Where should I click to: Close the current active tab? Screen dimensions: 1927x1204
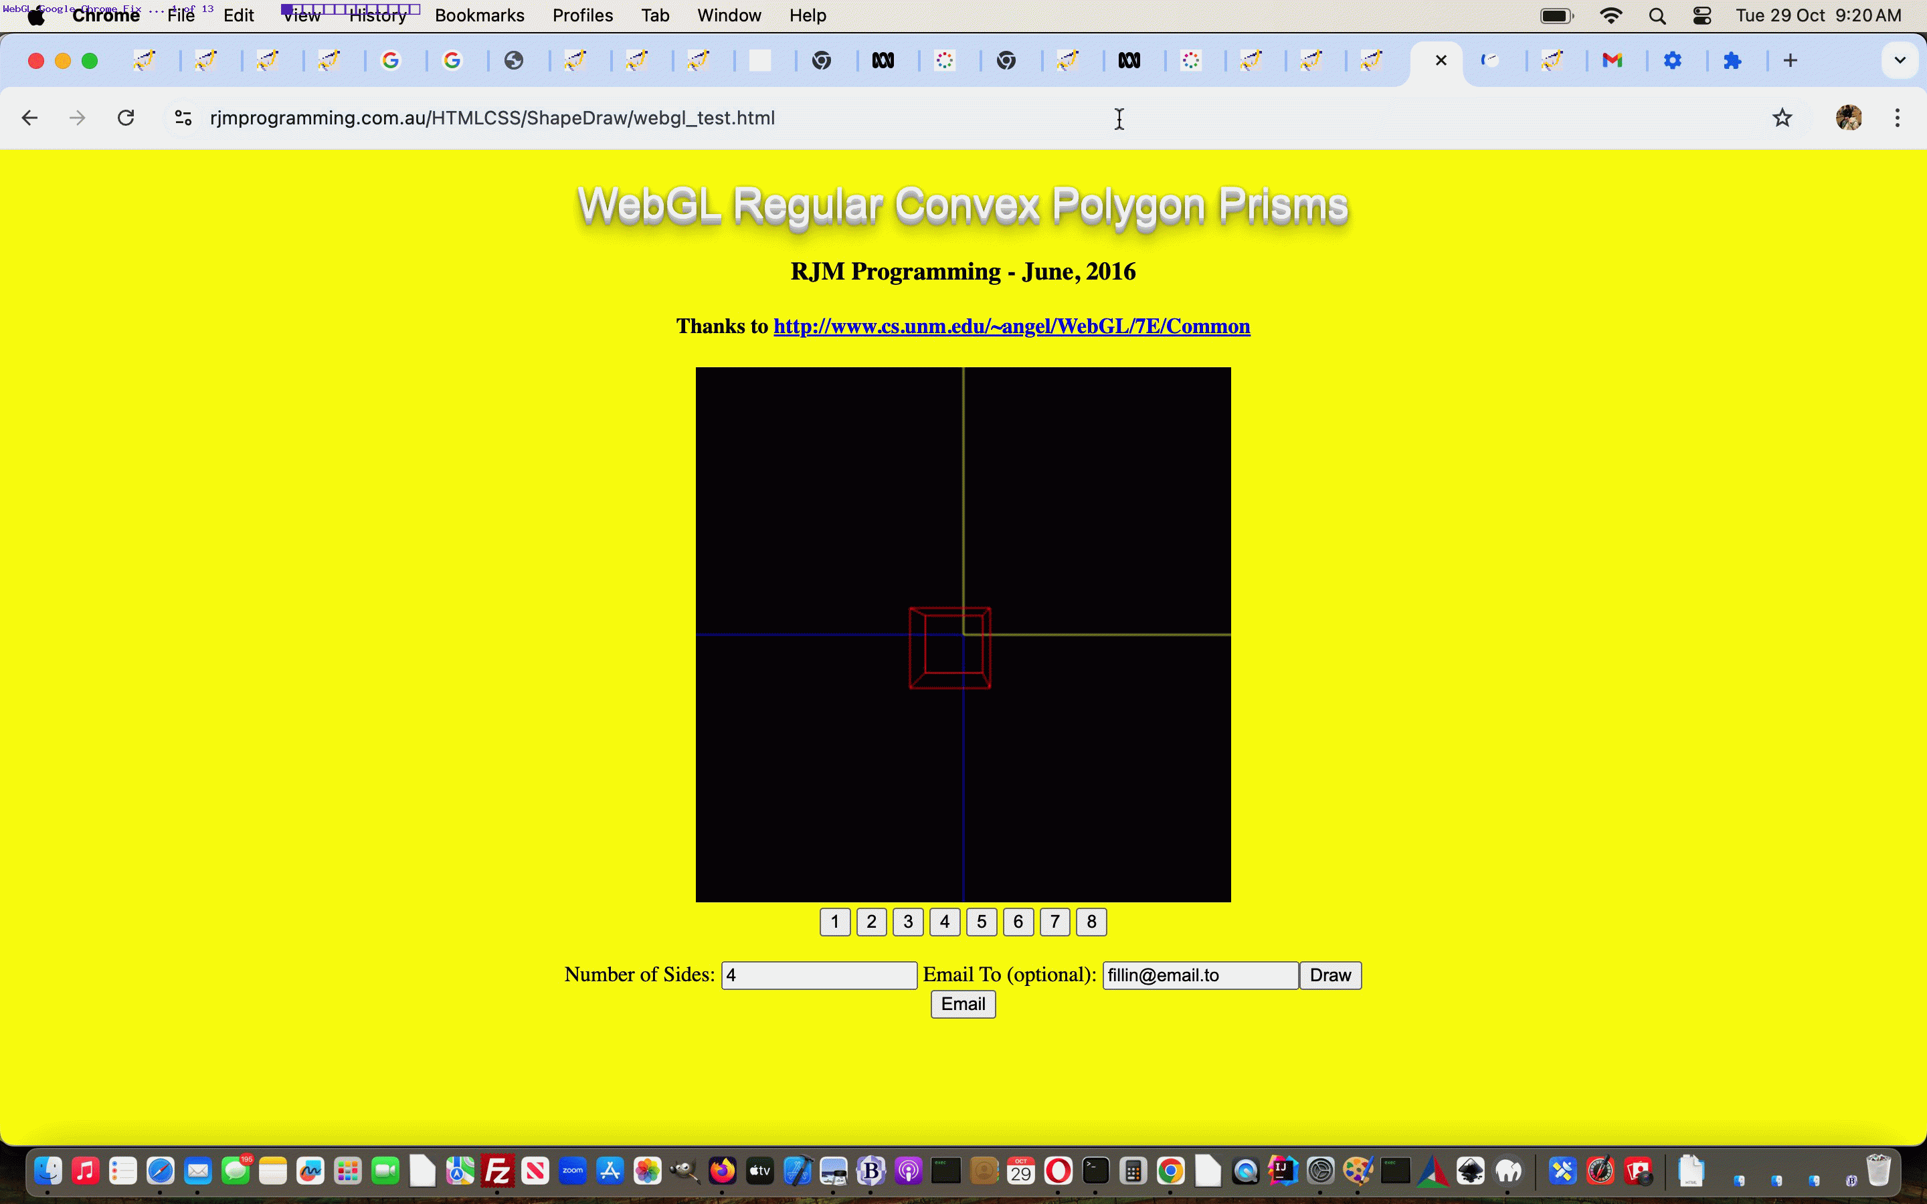[x=1441, y=60]
